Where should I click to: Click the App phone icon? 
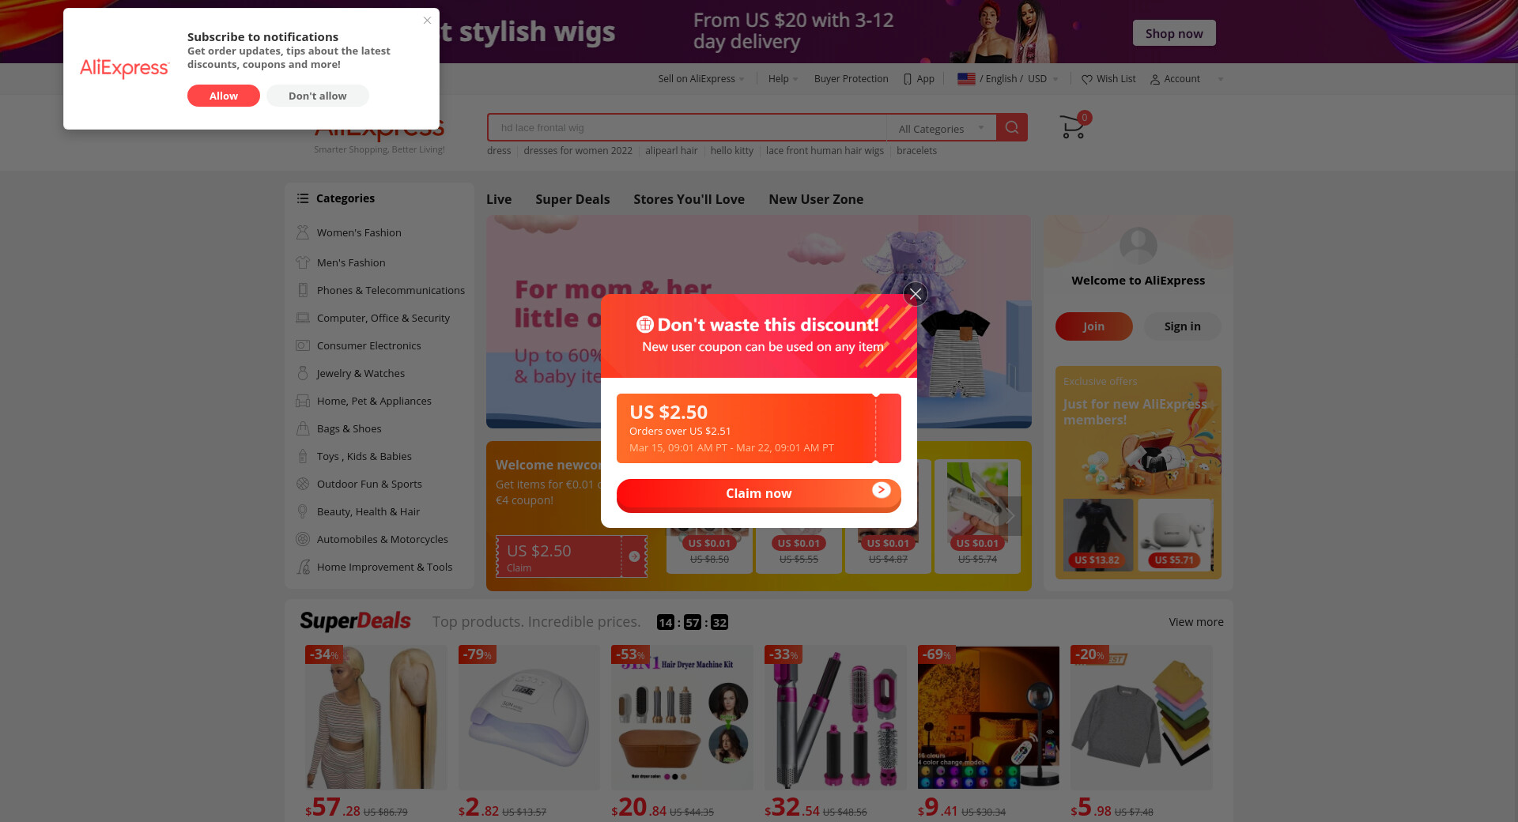pyautogui.click(x=908, y=79)
